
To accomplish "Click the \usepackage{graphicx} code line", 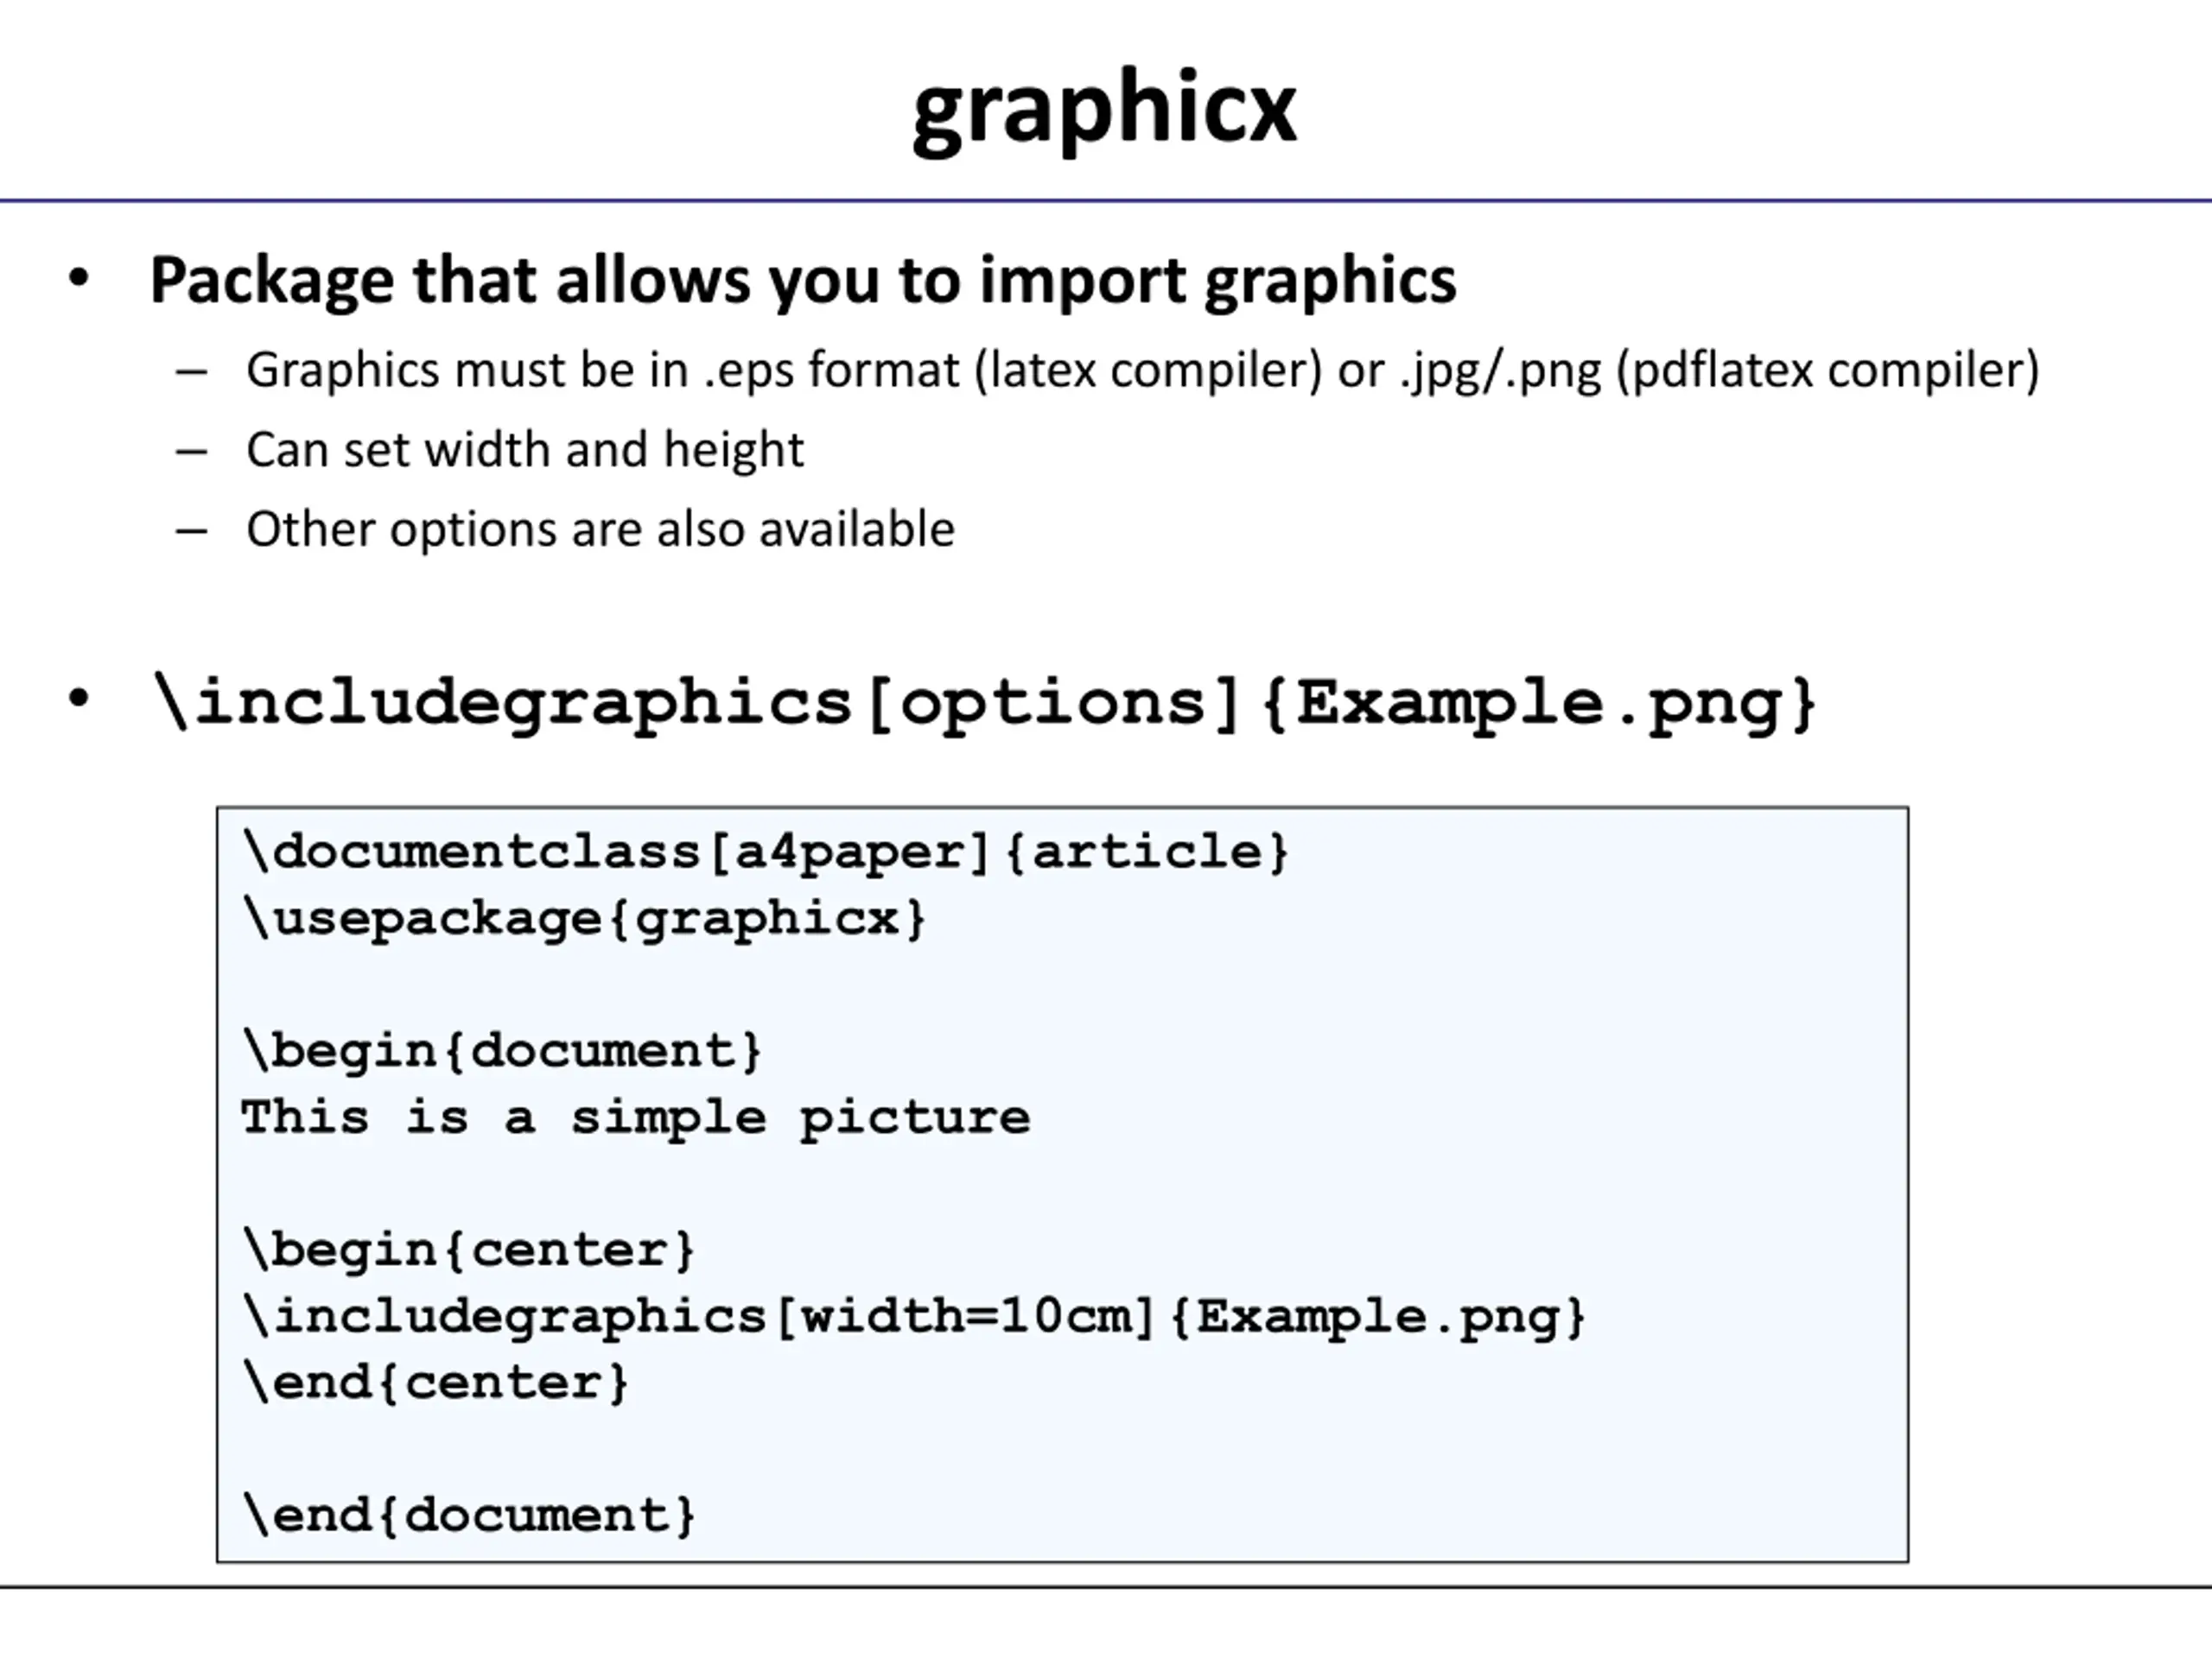I will [585, 919].
